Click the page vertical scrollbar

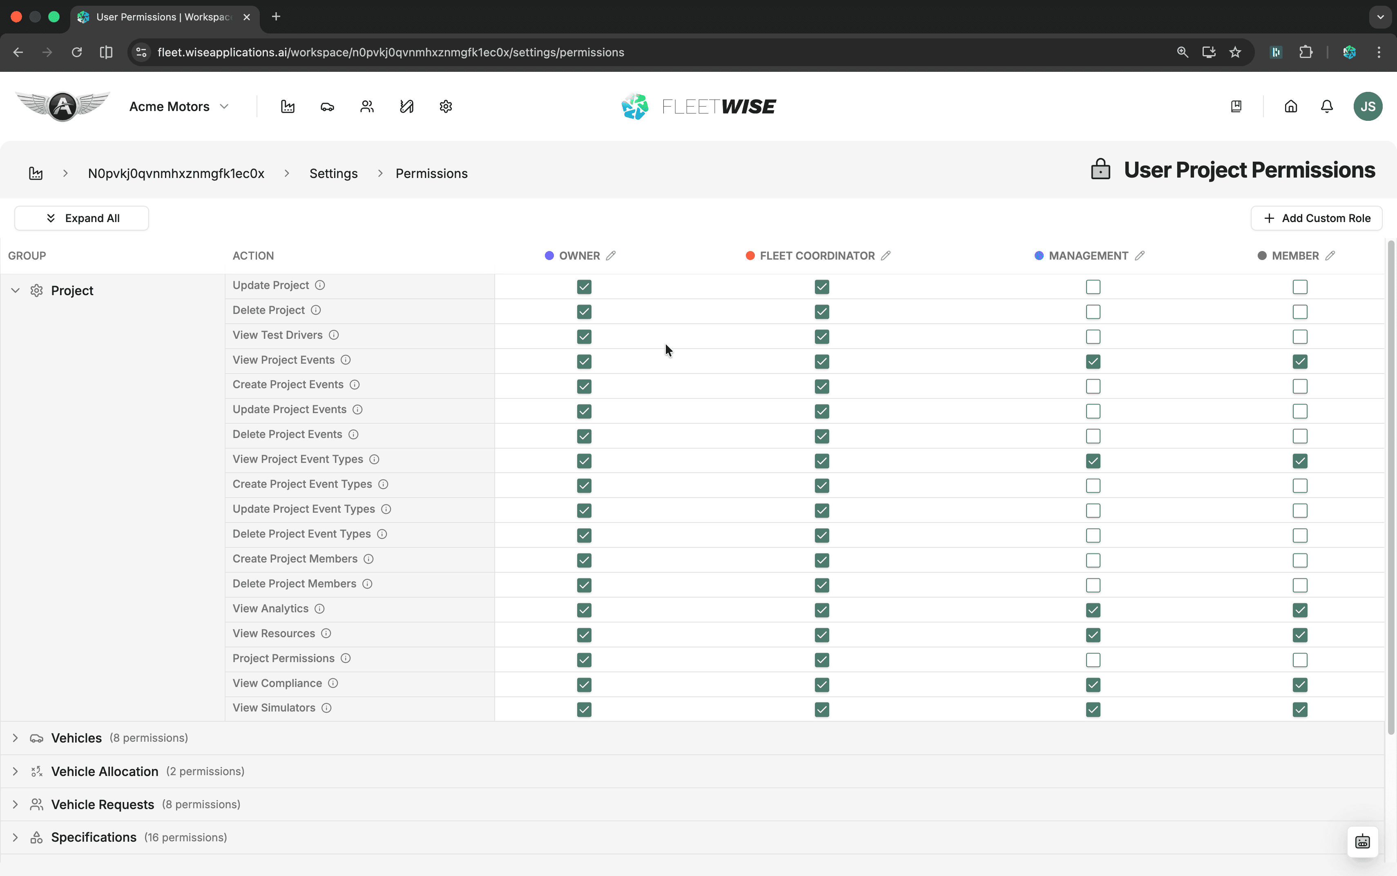[x=1390, y=488]
